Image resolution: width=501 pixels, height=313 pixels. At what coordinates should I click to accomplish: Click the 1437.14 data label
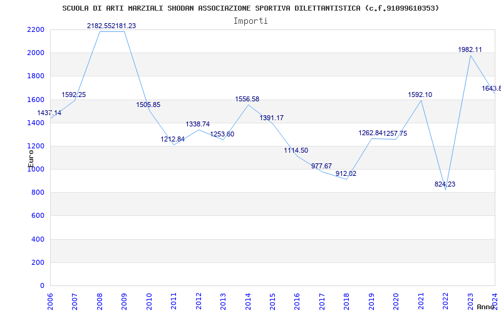(49, 113)
